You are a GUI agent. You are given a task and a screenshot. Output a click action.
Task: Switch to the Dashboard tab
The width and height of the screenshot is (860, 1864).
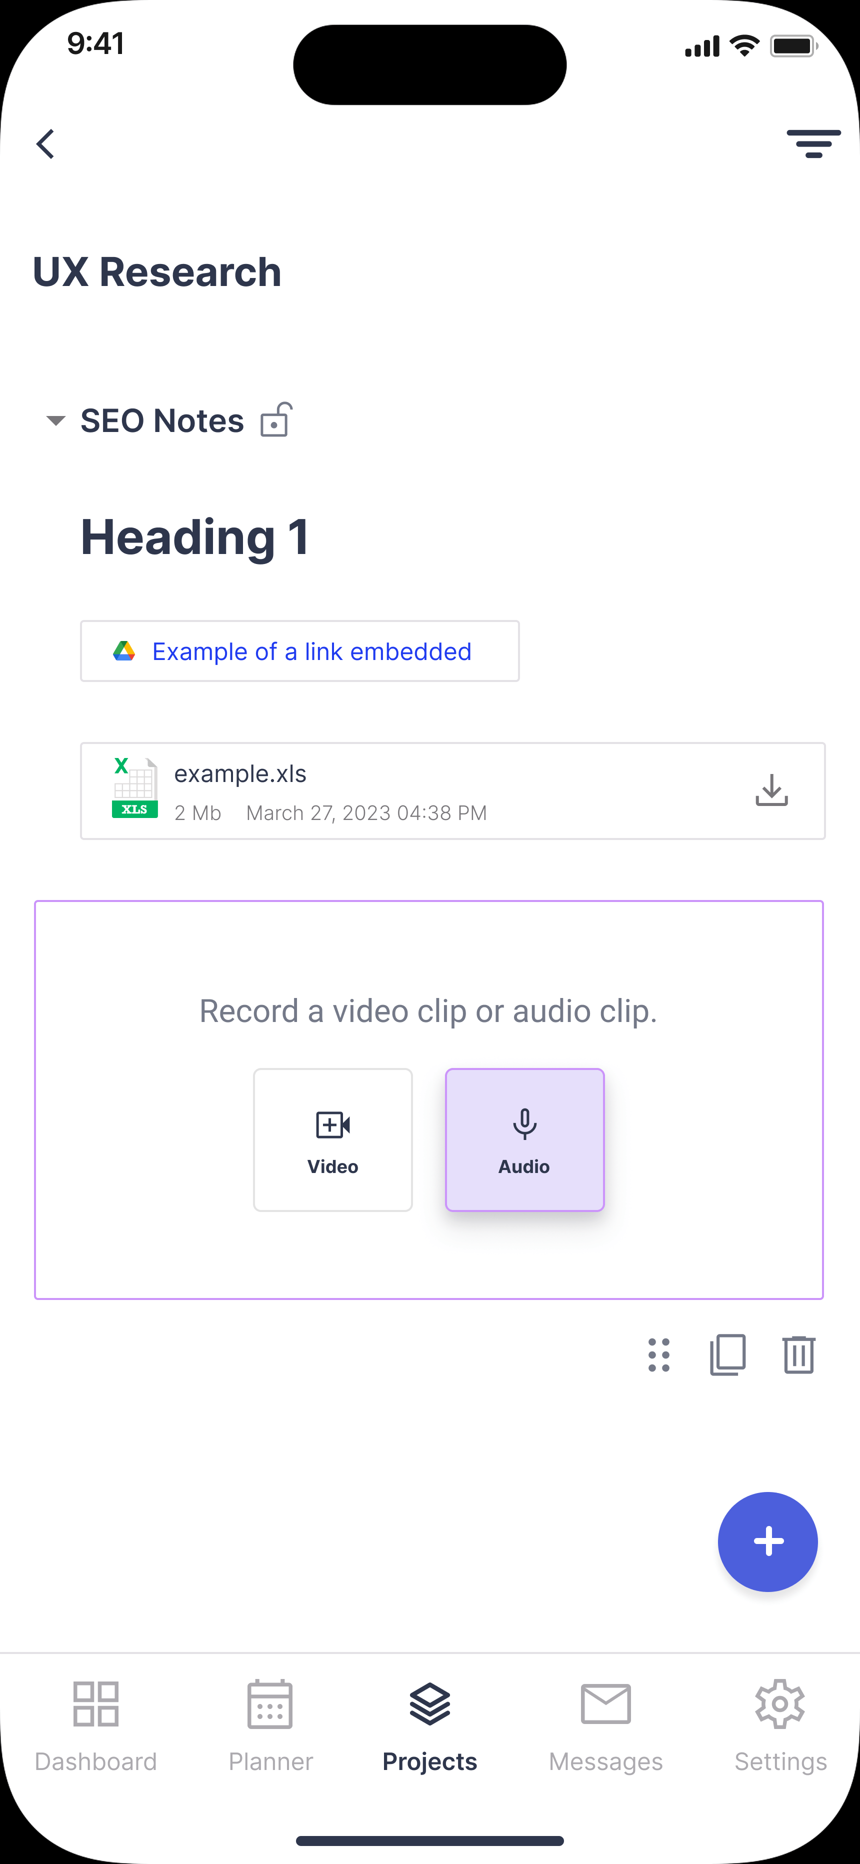click(95, 1726)
